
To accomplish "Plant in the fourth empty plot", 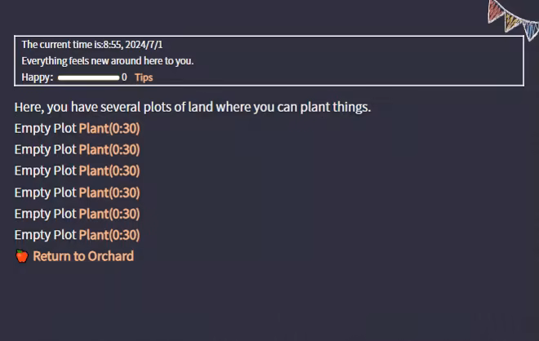I will pos(109,193).
